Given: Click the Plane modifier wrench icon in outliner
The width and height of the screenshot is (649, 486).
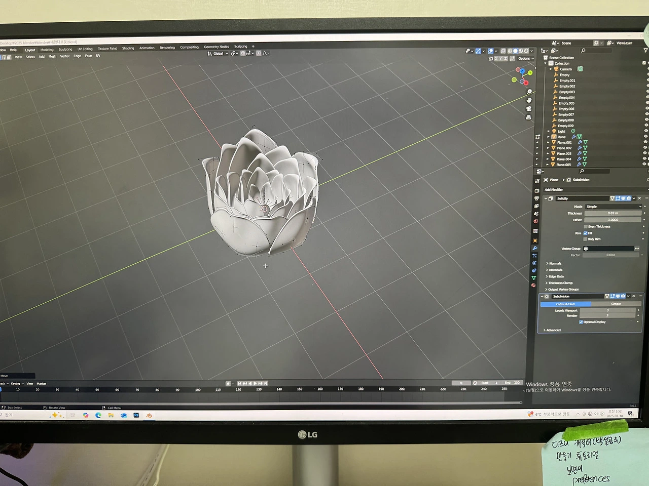Looking at the screenshot, I should pos(574,137).
